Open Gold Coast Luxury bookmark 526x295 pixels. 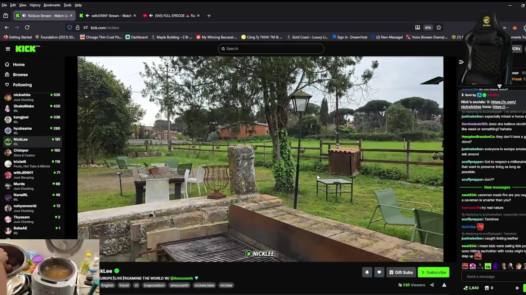tap(307, 37)
